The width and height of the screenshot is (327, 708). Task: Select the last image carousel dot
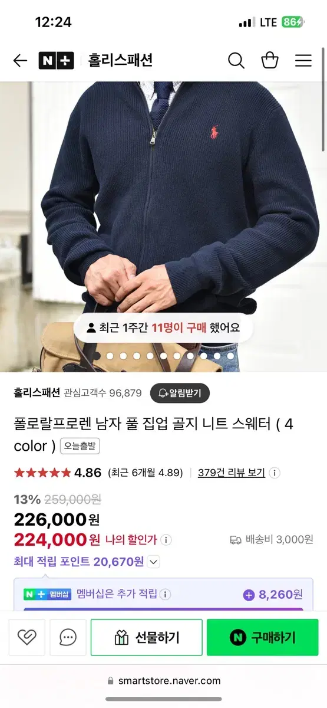(x=230, y=356)
